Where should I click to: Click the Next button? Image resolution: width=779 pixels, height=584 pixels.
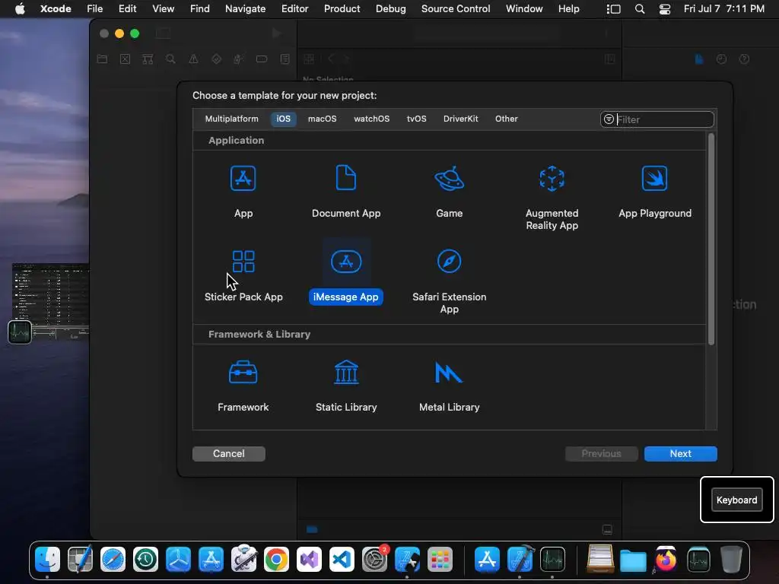[680, 453]
